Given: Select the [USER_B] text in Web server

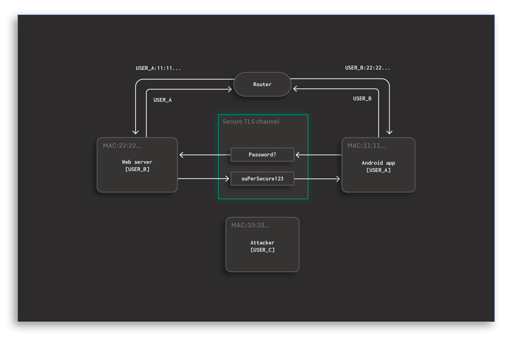Looking at the screenshot, I should click(137, 169).
